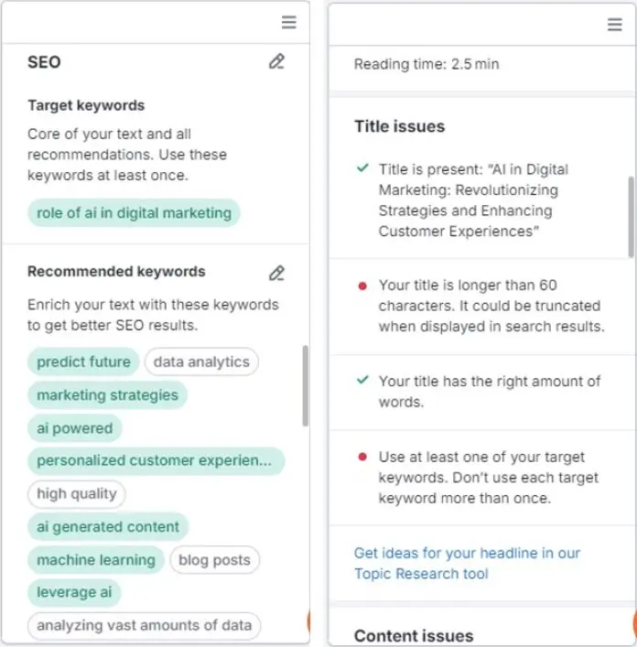Click the 'personalized customer experien...' tag

(x=155, y=460)
